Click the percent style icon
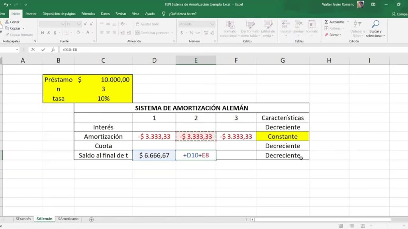Viewport: 408px width, 229px height. point(191,33)
